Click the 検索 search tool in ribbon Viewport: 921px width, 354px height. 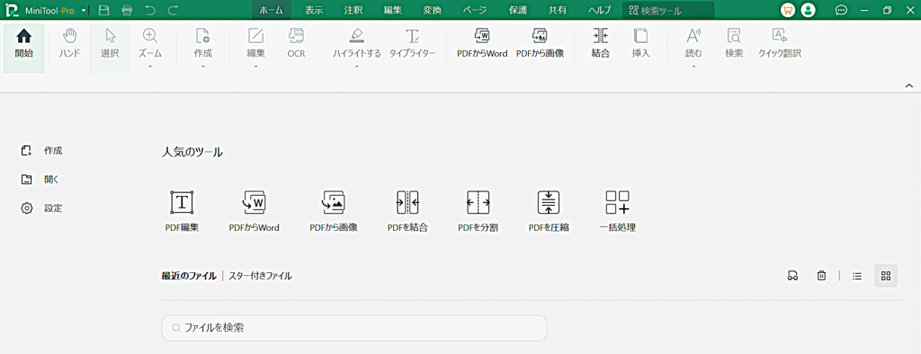734,44
